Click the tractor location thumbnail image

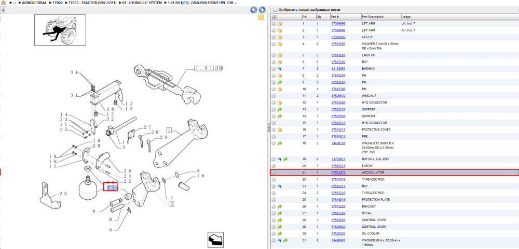point(60,30)
